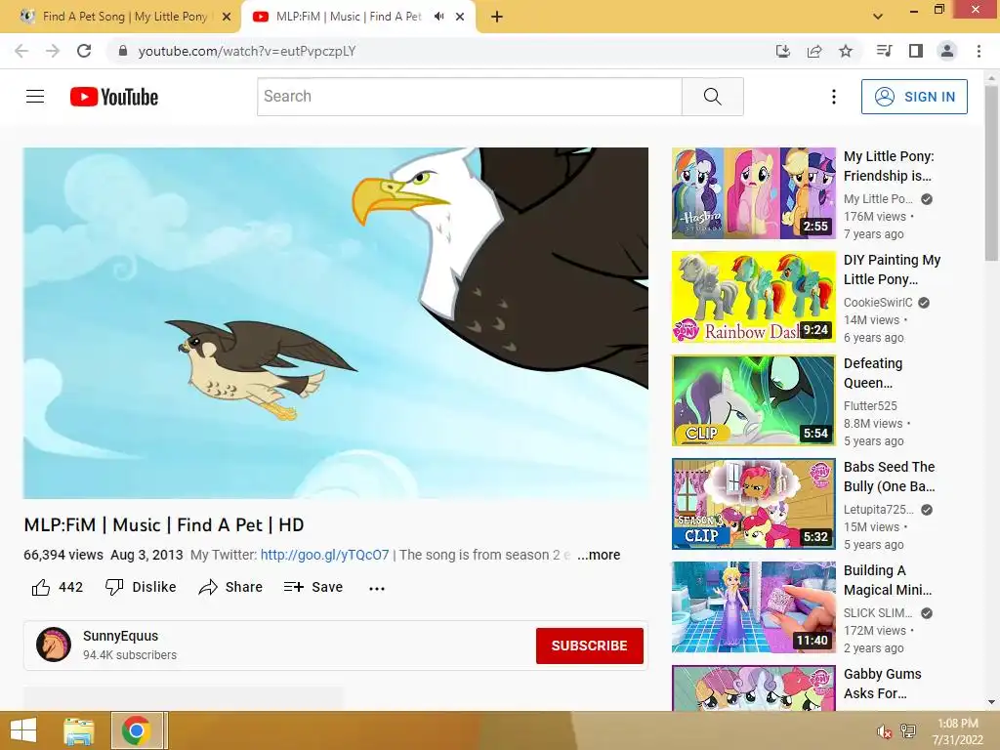
Task: Go back in browser history
Action: pos(21,51)
